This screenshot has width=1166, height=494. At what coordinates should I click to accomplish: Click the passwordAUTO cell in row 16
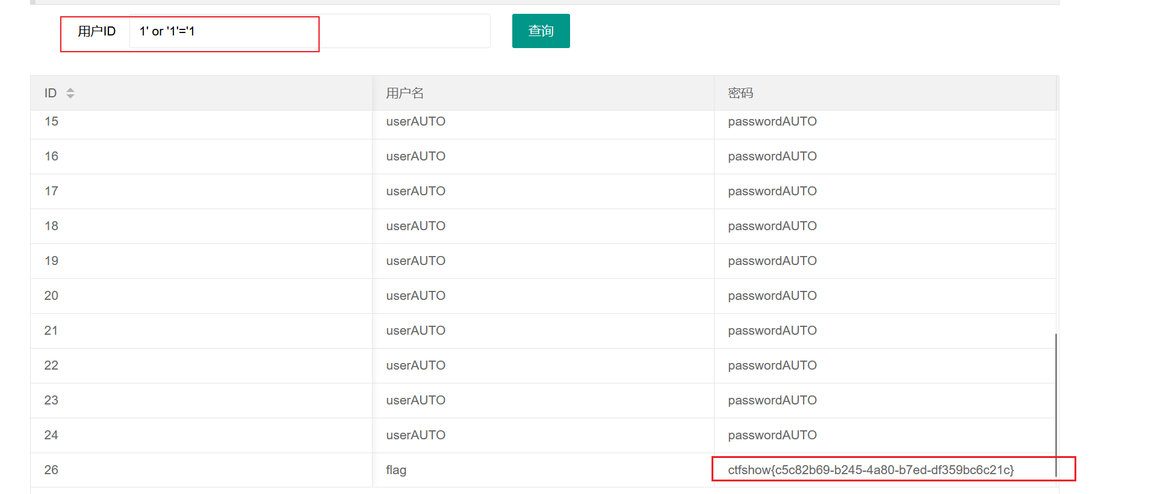click(885, 156)
